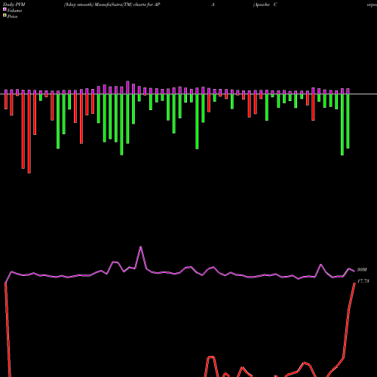
Task: Click the '17.78' price value label
Action: [x=363, y=281]
